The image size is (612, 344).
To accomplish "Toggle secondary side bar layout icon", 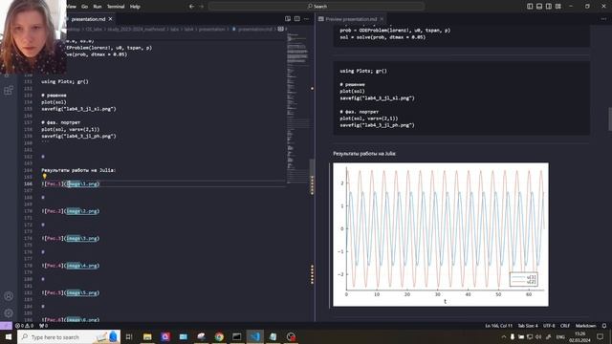I will (x=548, y=7).
